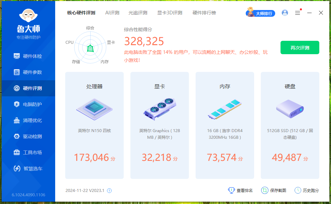The image size is (331, 204).
Task: Click the 16 GB DDR4 memory description
Action: coord(225,134)
